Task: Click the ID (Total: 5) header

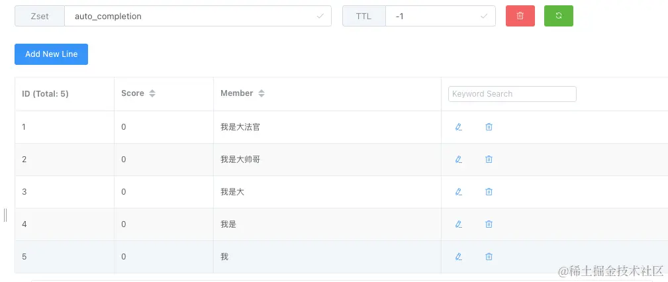Action: tap(45, 94)
